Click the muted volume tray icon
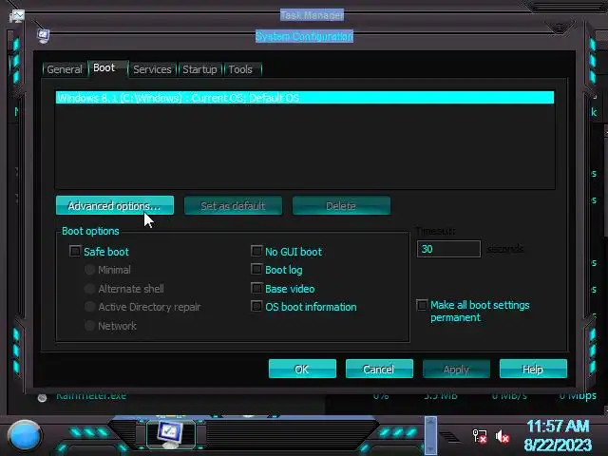 coord(503,436)
